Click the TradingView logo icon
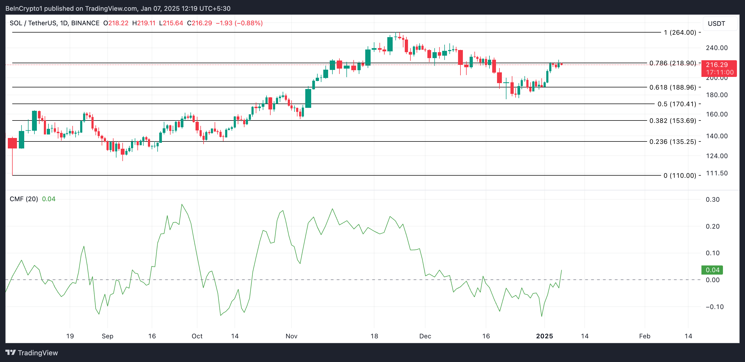The width and height of the screenshot is (745, 362). [10, 353]
